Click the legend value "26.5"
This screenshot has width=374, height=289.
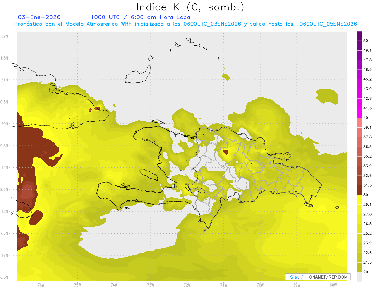pyautogui.click(x=367, y=224)
